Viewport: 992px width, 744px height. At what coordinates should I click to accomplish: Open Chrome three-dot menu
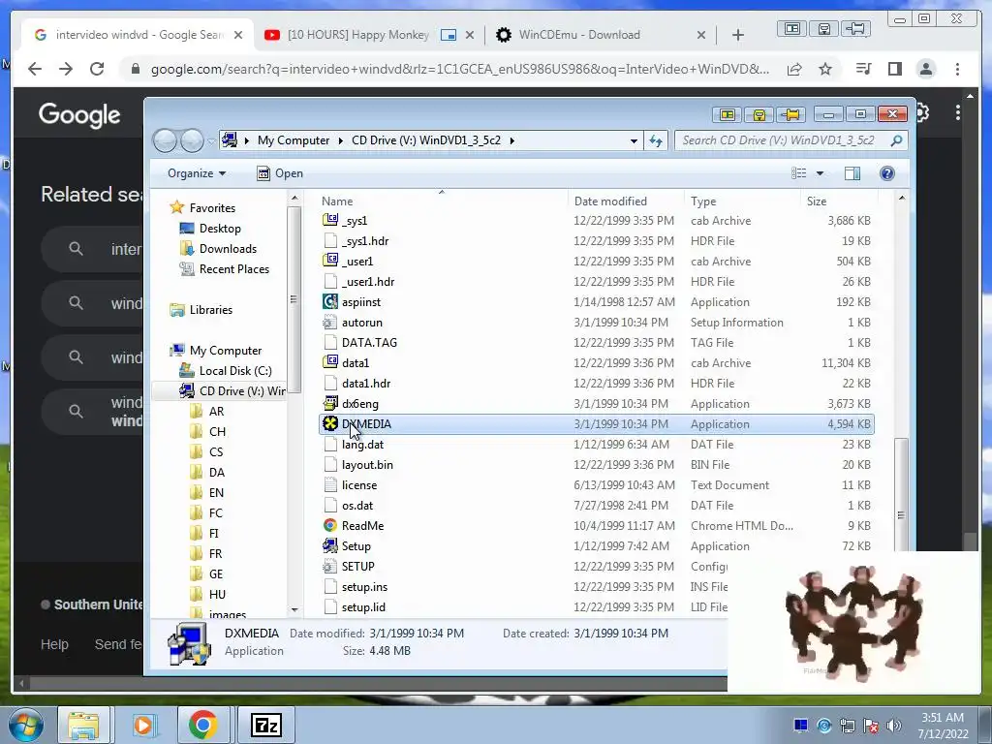coord(957,69)
